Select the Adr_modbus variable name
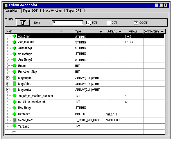 [26, 42]
